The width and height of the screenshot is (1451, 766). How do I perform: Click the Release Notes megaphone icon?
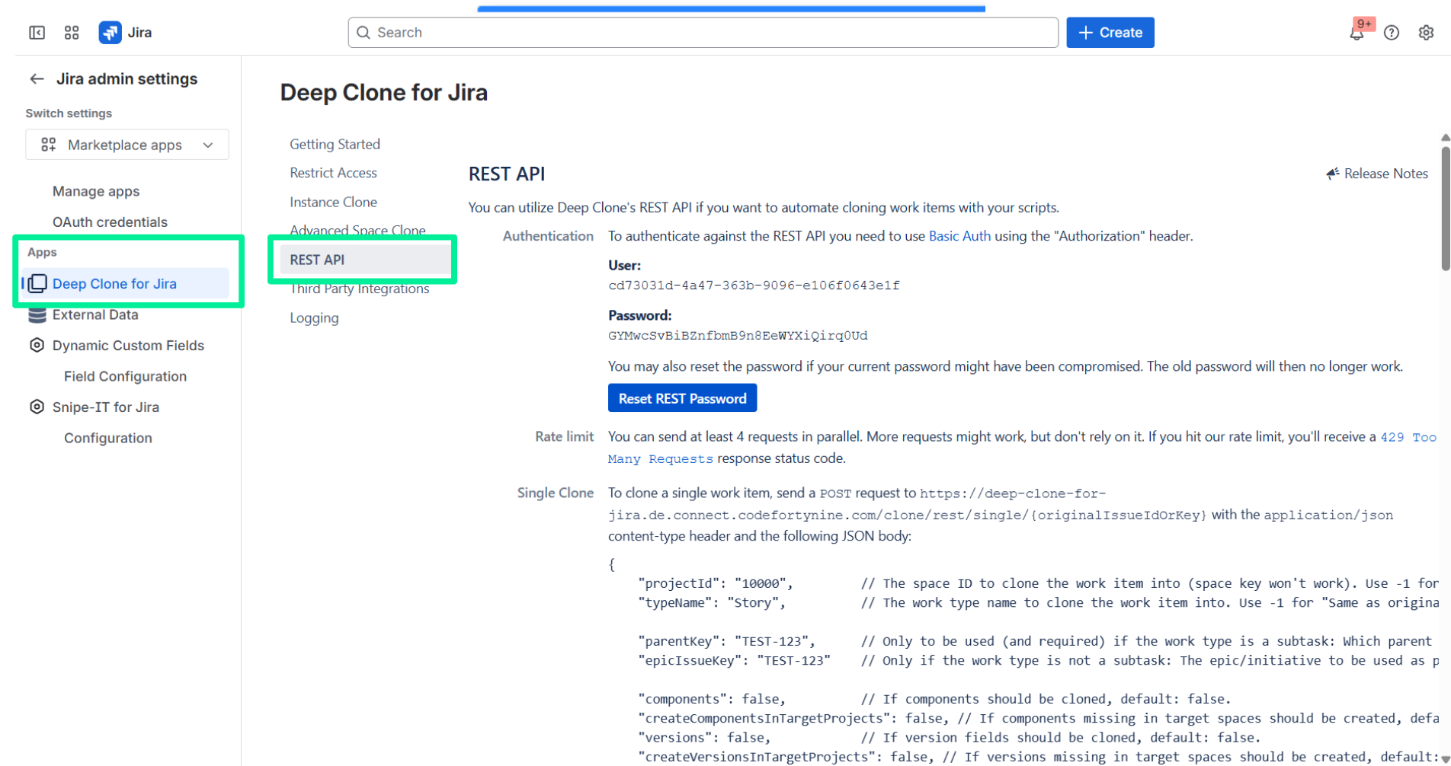[x=1332, y=174]
